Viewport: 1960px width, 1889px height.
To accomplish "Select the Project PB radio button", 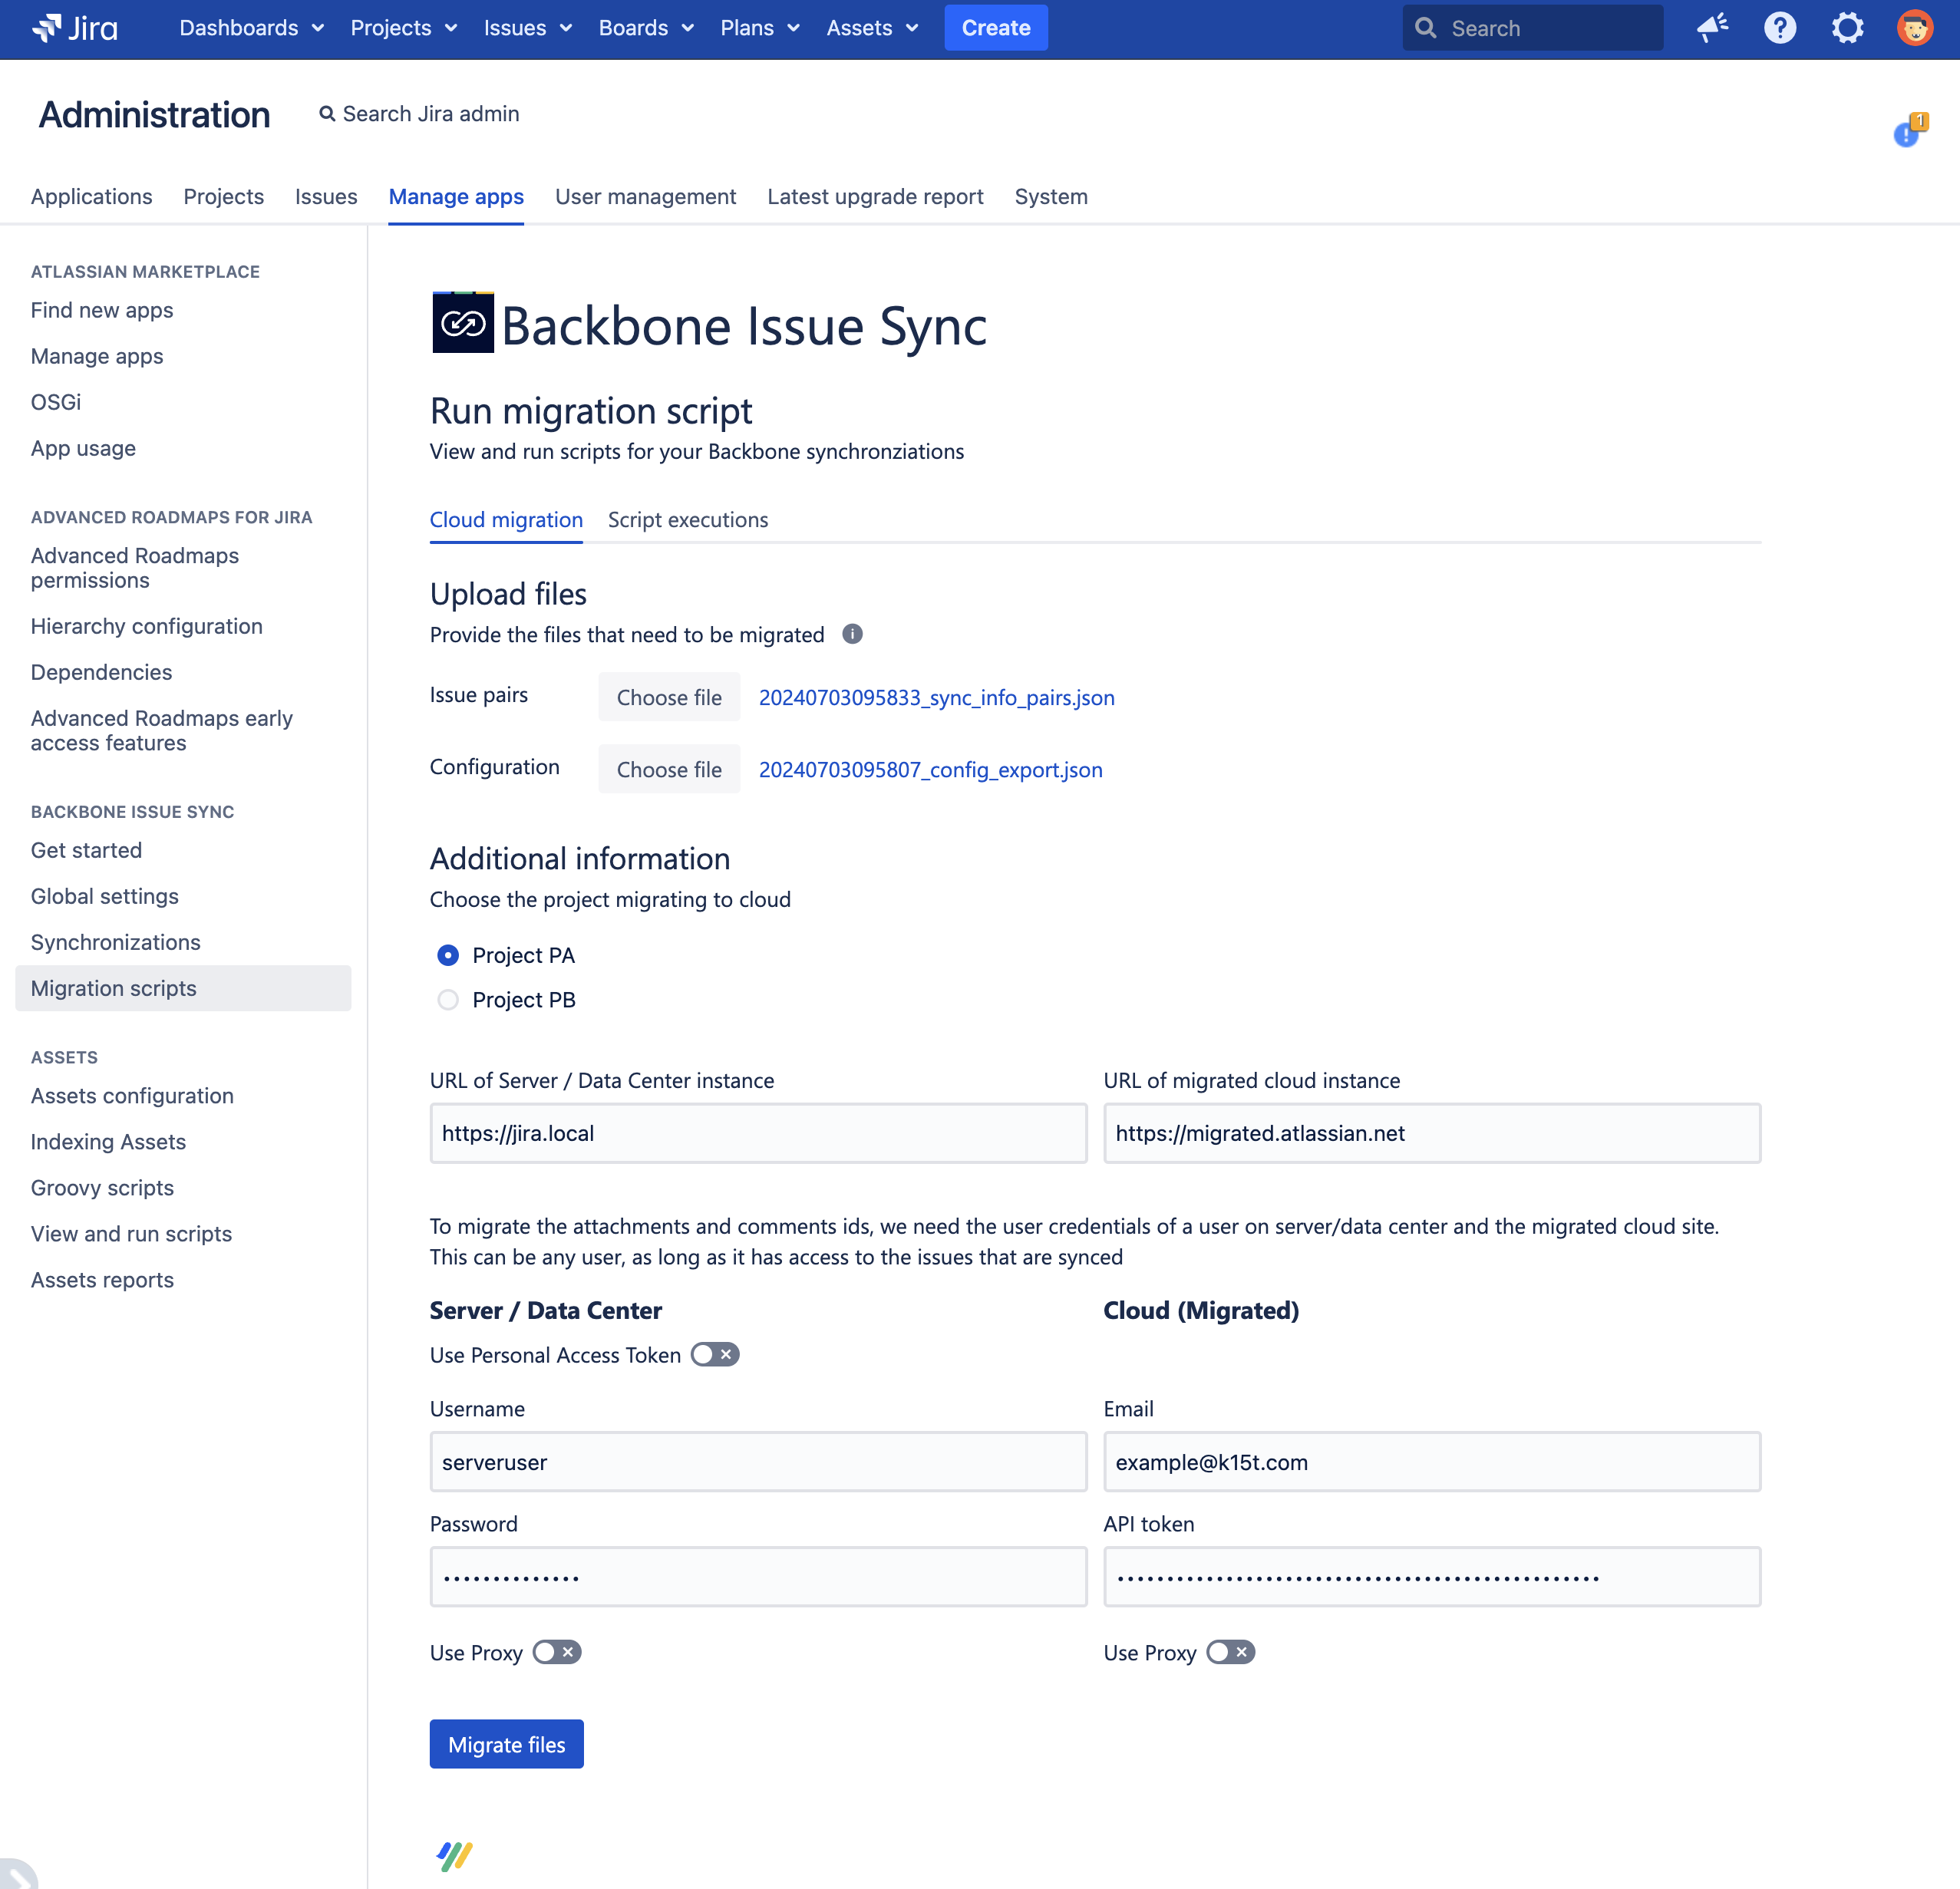I will coord(448,1000).
